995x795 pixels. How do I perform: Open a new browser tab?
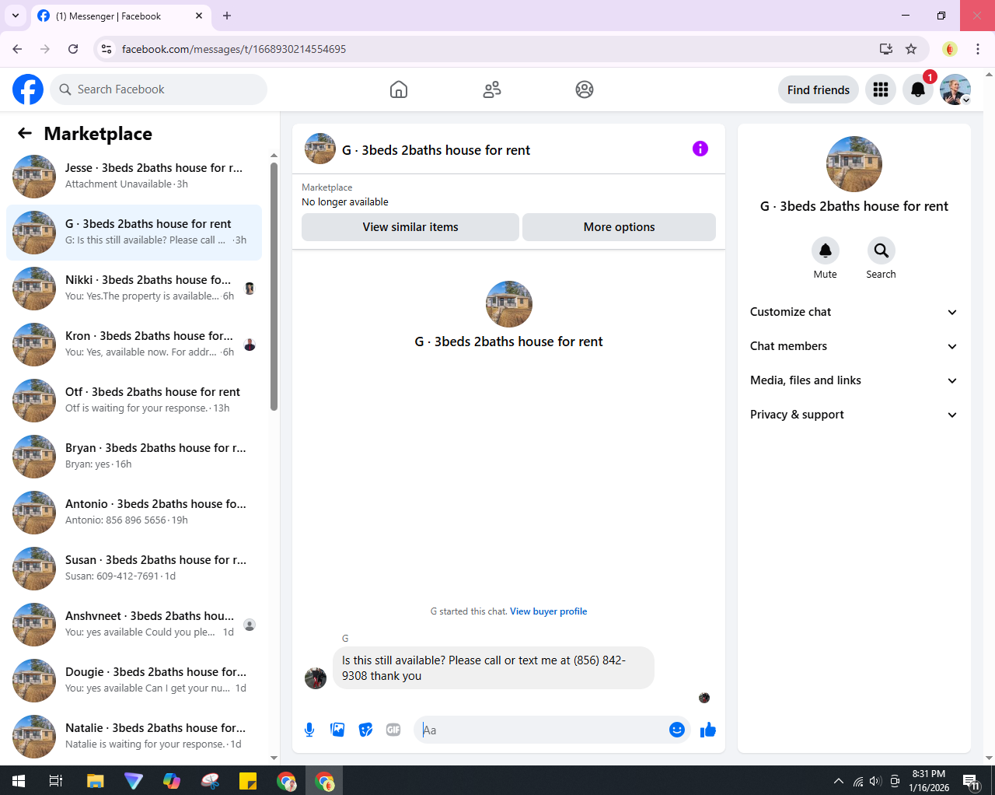[x=227, y=16]
